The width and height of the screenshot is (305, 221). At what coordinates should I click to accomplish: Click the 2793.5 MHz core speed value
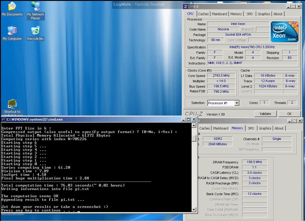click(x=221, y=75)
